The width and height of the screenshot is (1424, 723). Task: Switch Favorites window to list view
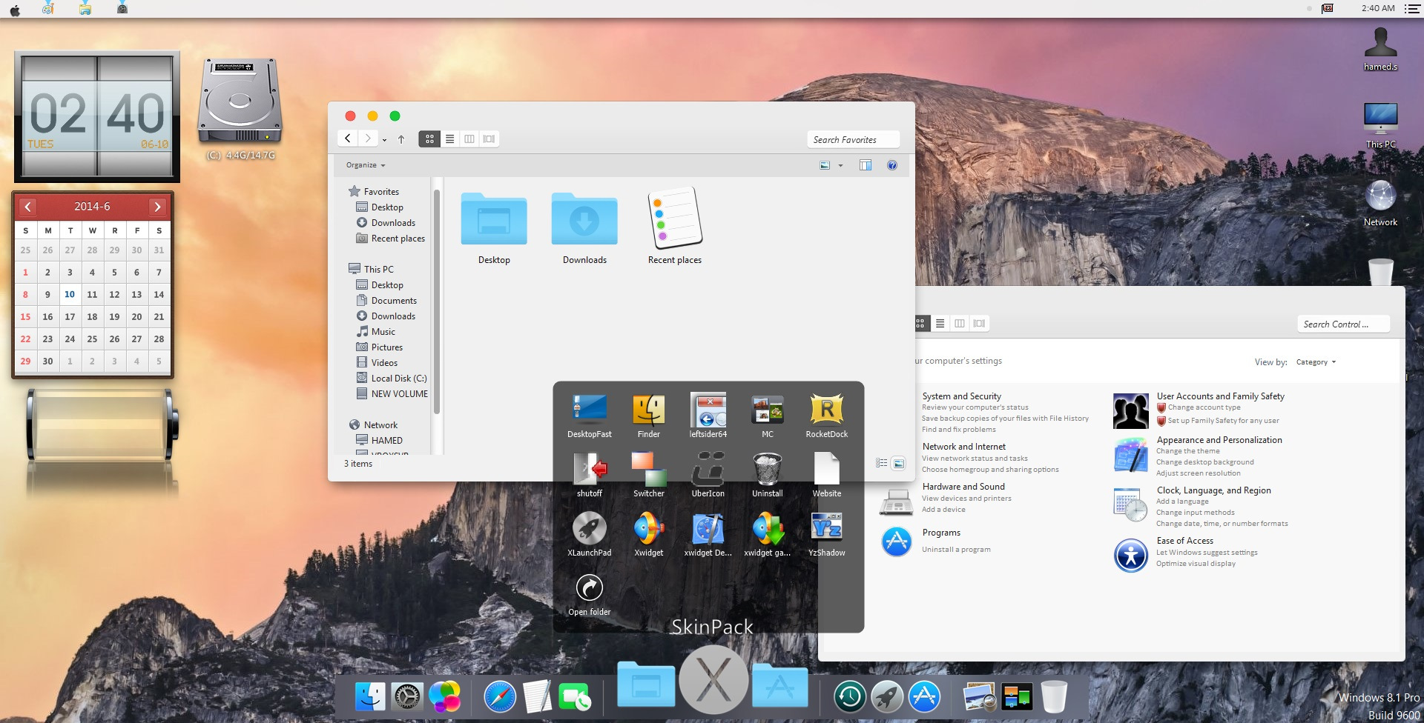tap(449, 139)
